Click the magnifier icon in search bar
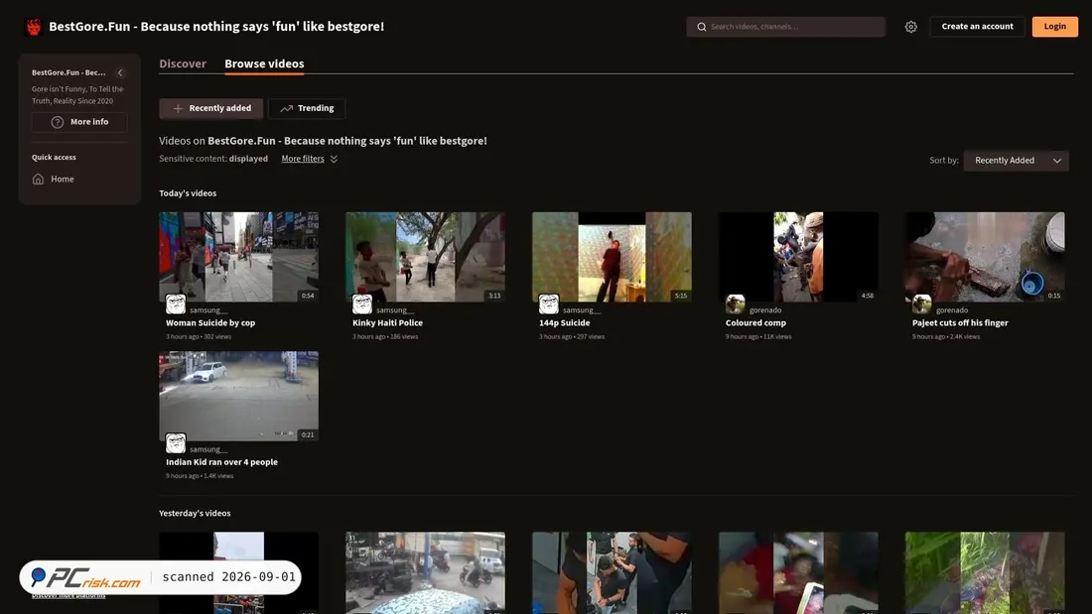The height and width of the screenshot is (614, 1092). (x=702, y=27)
